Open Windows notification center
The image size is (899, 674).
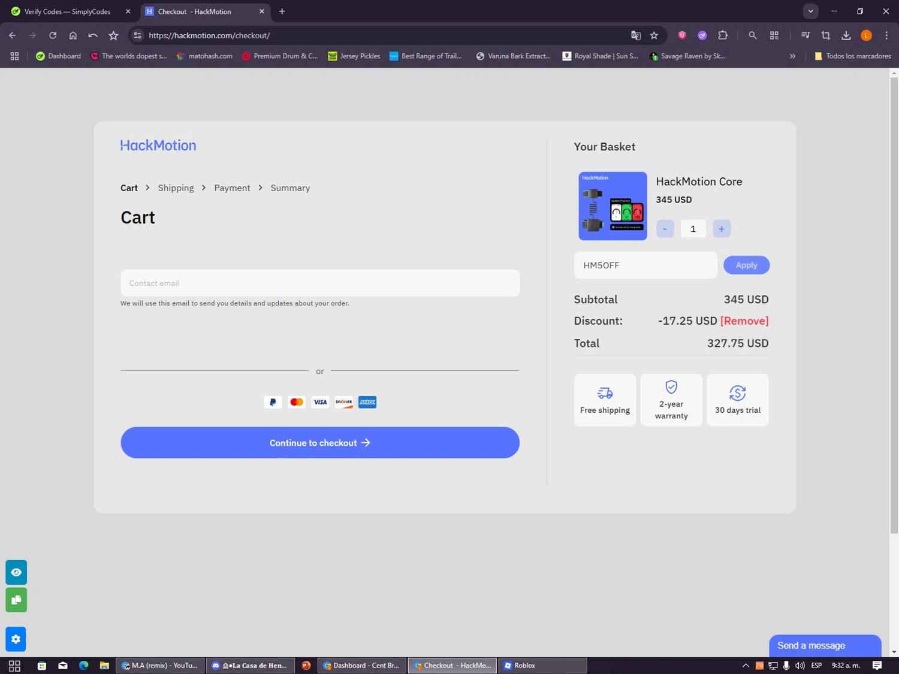877,666
